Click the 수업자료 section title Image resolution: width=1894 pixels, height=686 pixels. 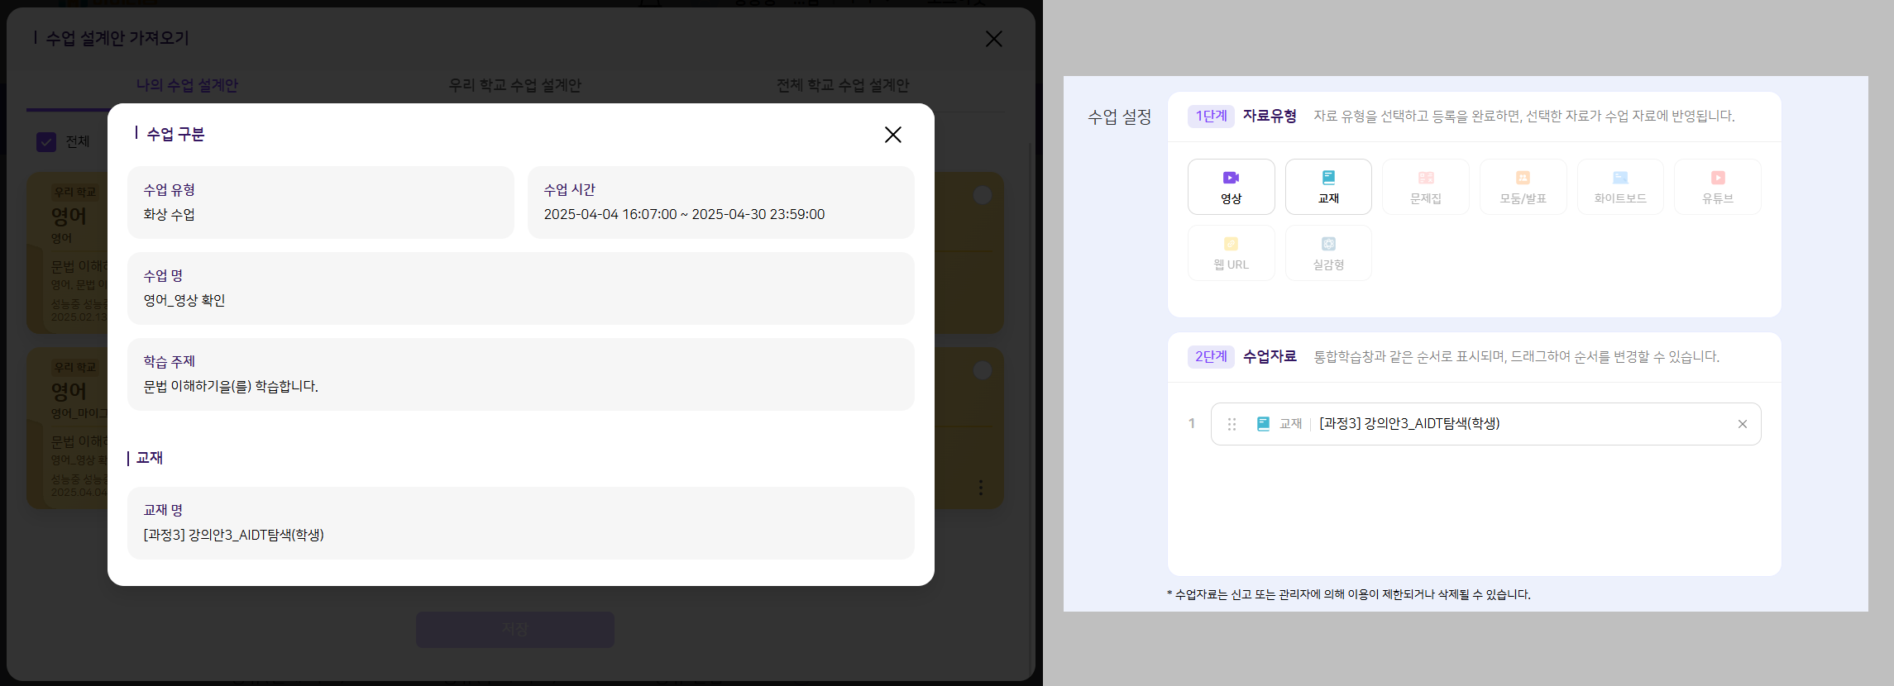[x=1270, y=357]
